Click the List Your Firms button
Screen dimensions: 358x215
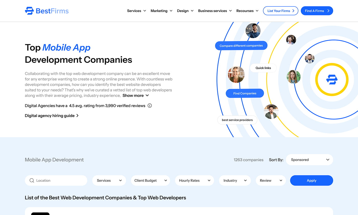tap(281, 11)
